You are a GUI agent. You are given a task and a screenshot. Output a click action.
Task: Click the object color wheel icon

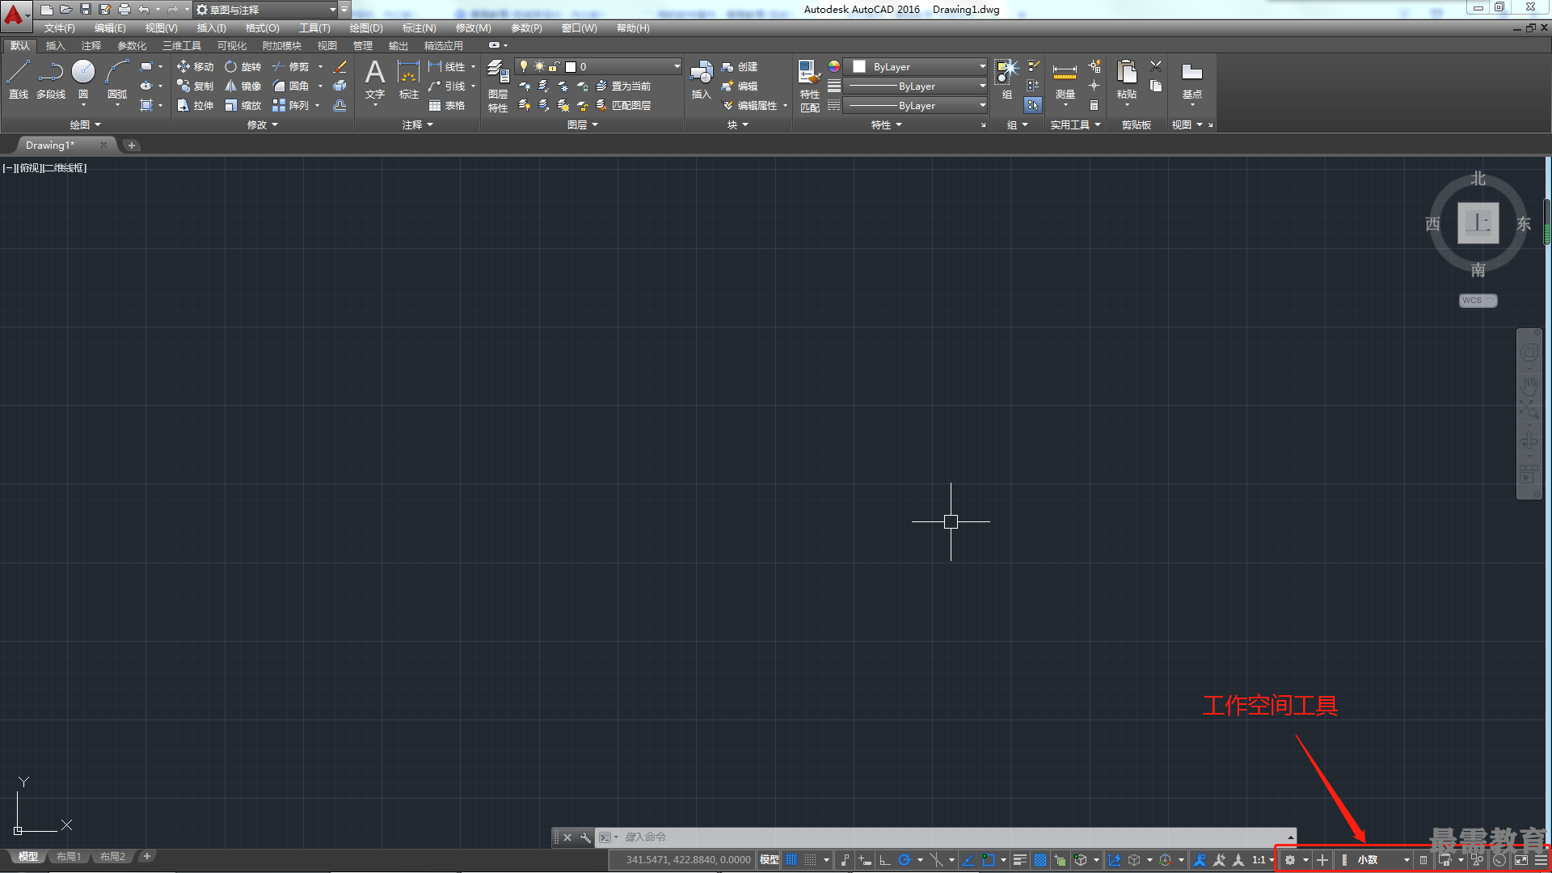(x=834, y=66)
